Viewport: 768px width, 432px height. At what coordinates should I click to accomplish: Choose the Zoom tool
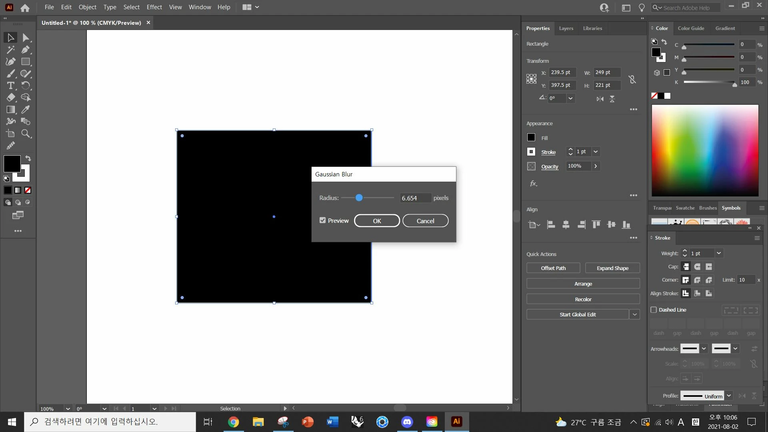tap(26, 134)
